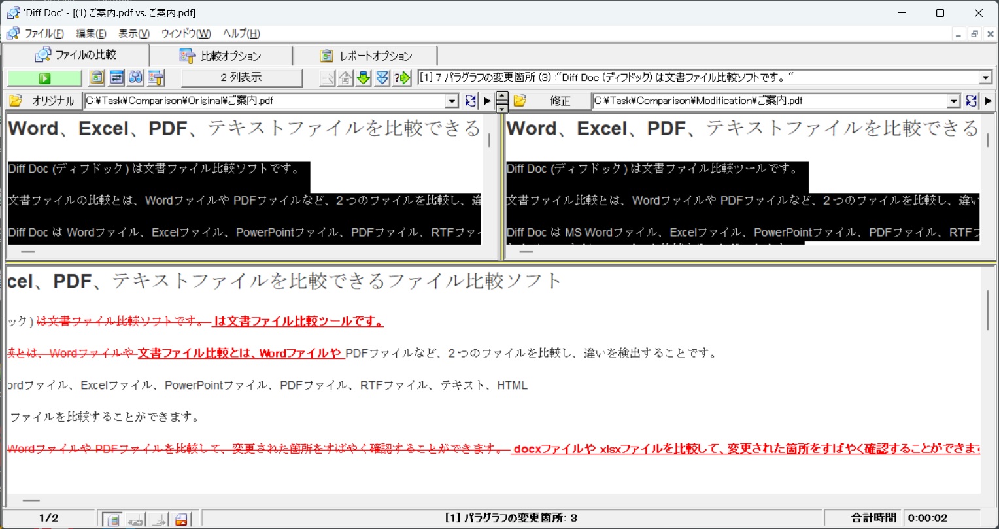Click the green play button to run comparison
Image resolution: width=999 pixels, height=529 pixels.
[44, 78]
